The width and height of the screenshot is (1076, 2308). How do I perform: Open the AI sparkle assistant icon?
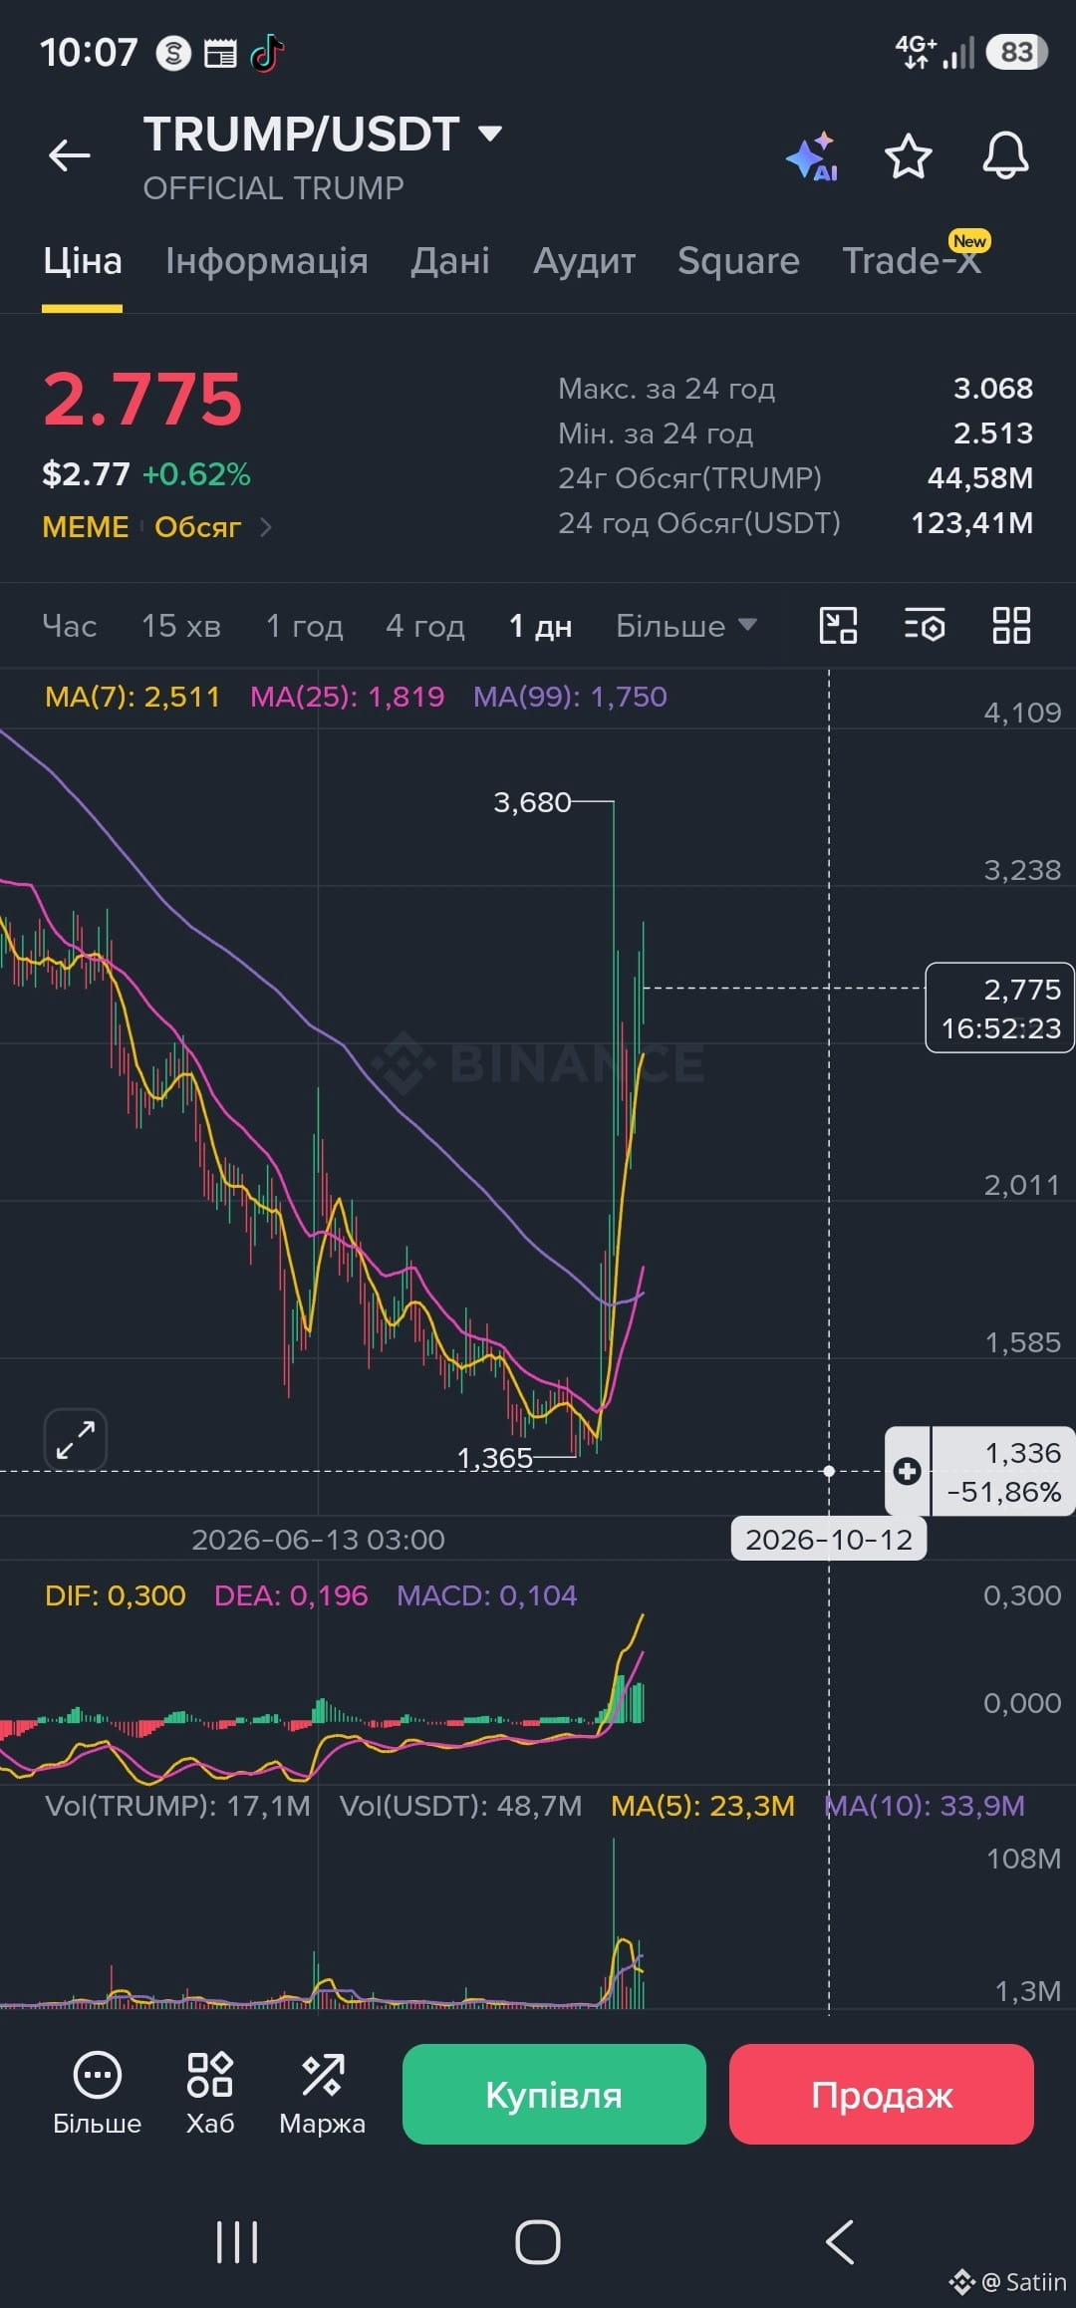pyautogui.click(x=812, y=156)
